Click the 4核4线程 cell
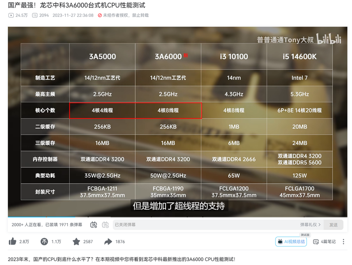 point(102,110)
